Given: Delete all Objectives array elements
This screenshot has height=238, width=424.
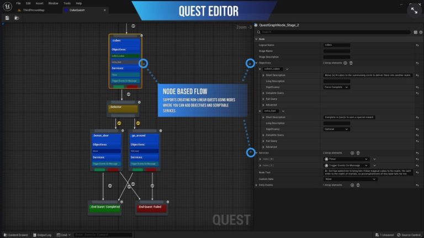Looking at the screenshot, I should pos(351,63).
